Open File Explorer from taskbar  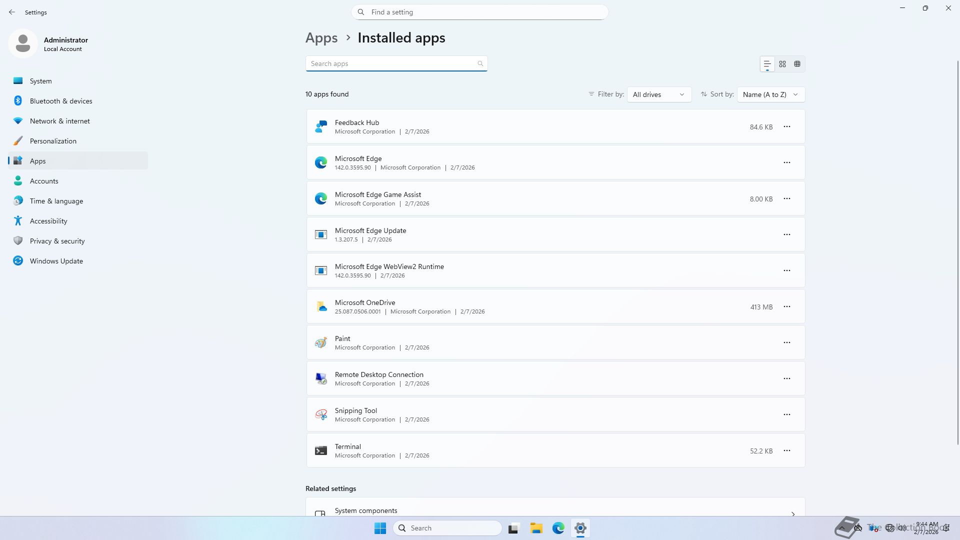pyautogui.click(x=536, y=528)
